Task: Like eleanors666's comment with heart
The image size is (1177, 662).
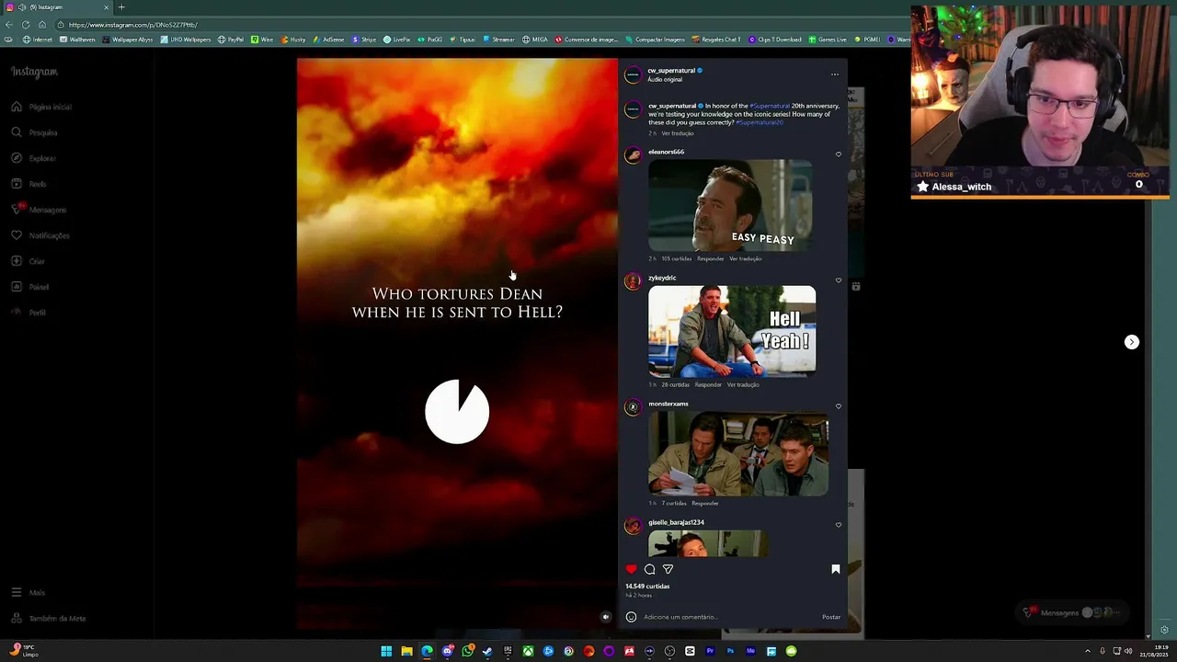Action: coord(838,154)
